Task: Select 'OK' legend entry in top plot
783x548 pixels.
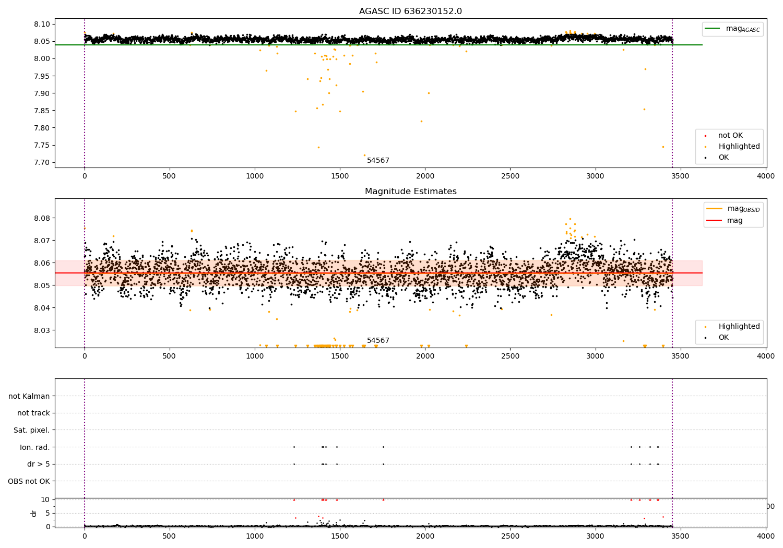Action: 723,158
